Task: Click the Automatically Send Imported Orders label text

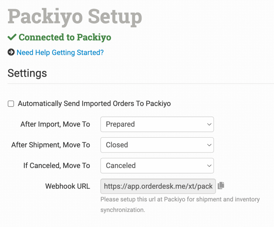Action: coord(94,104)
